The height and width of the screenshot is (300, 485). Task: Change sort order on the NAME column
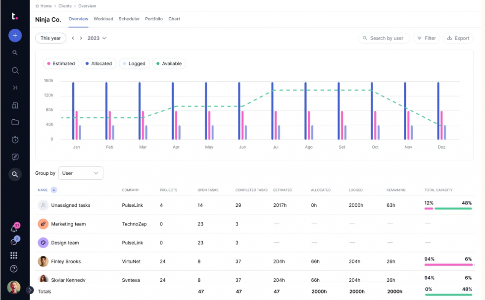53,190
